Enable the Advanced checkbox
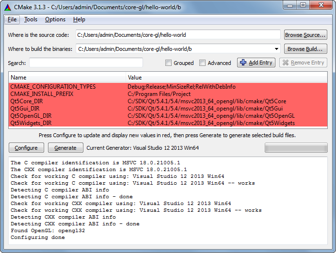 202,63
